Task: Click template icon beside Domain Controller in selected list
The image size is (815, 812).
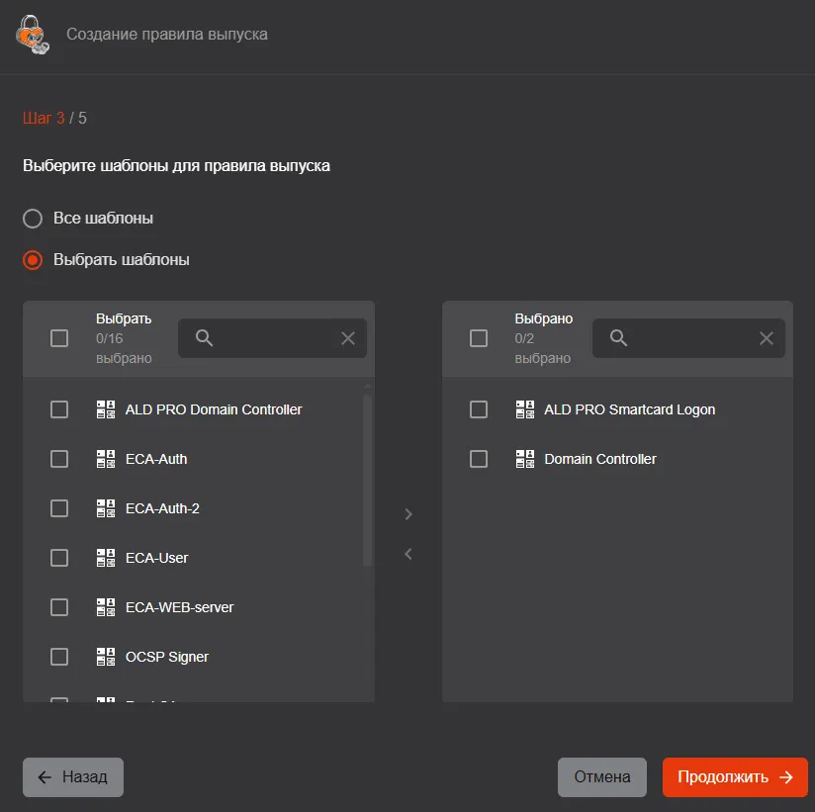Action: (525, 459)
